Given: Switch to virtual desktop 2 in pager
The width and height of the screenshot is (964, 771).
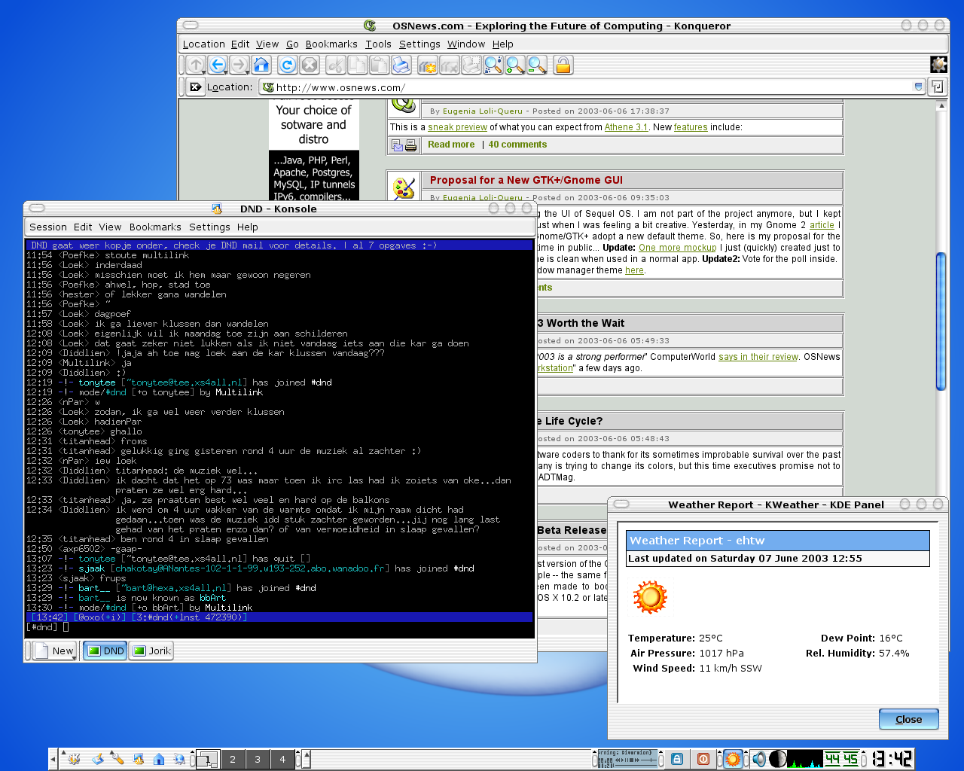Looking at the screenshot, I should coord(233,759).
